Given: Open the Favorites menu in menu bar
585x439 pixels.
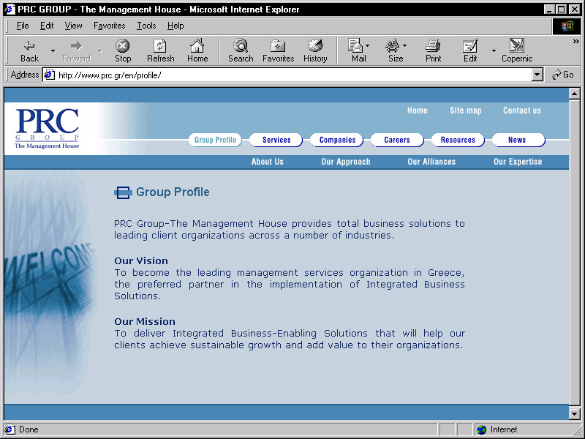Looking at the screenshot, I should click(109, 26).
